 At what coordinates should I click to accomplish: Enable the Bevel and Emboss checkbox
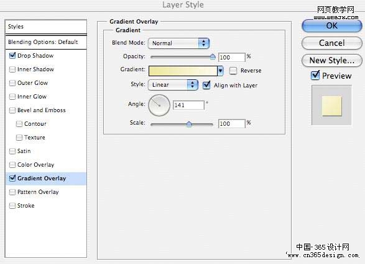12,110
